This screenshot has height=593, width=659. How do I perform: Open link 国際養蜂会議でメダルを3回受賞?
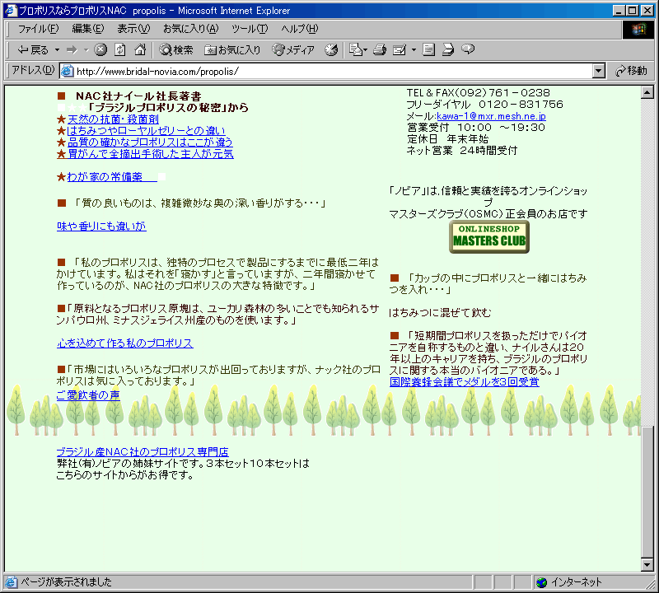click(x=465, y=381)
